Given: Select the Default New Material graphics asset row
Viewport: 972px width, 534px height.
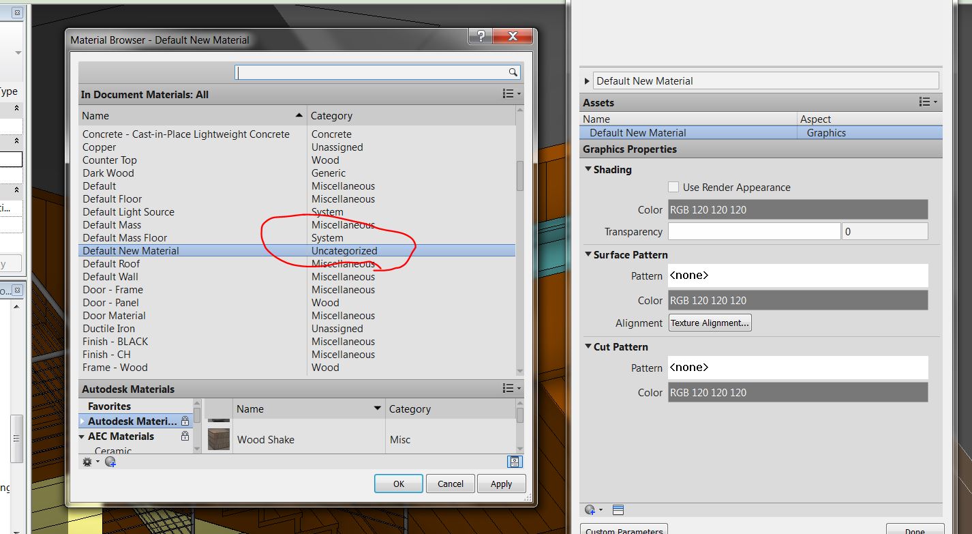Looking at the screenshot, I should coord(761,132).
